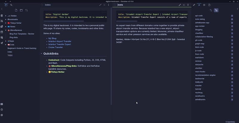Open today's daily note from ribbon
The image size is (239, 123).
point(2,32)
